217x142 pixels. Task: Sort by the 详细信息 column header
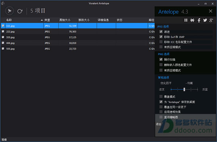coord(103,20)
